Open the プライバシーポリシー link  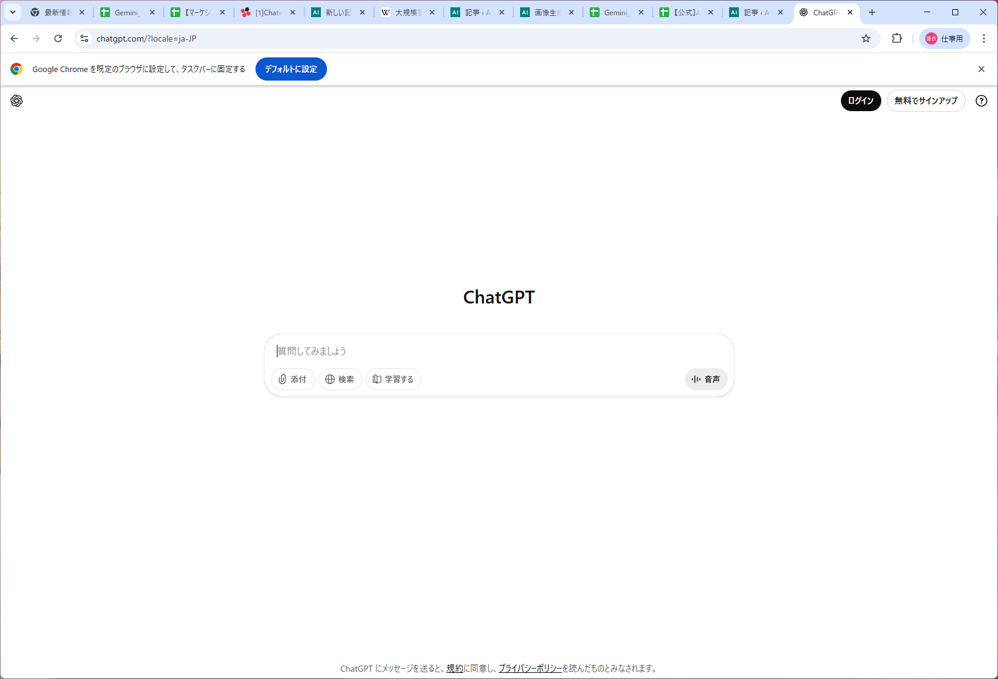coord(529,669)
